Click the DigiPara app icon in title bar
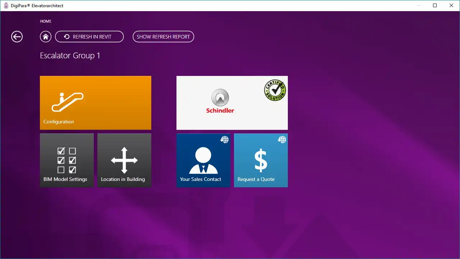Image resolution: width=460 pixels, height=259 pixels. pyautogui.click(x=6, y=6)
